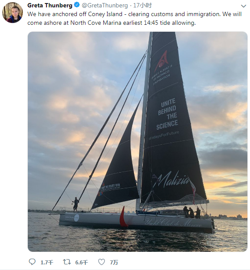The height and width of the screenshot is (270, 250).
Task: Like the tweet with heart icon
Action: [102, 262]
